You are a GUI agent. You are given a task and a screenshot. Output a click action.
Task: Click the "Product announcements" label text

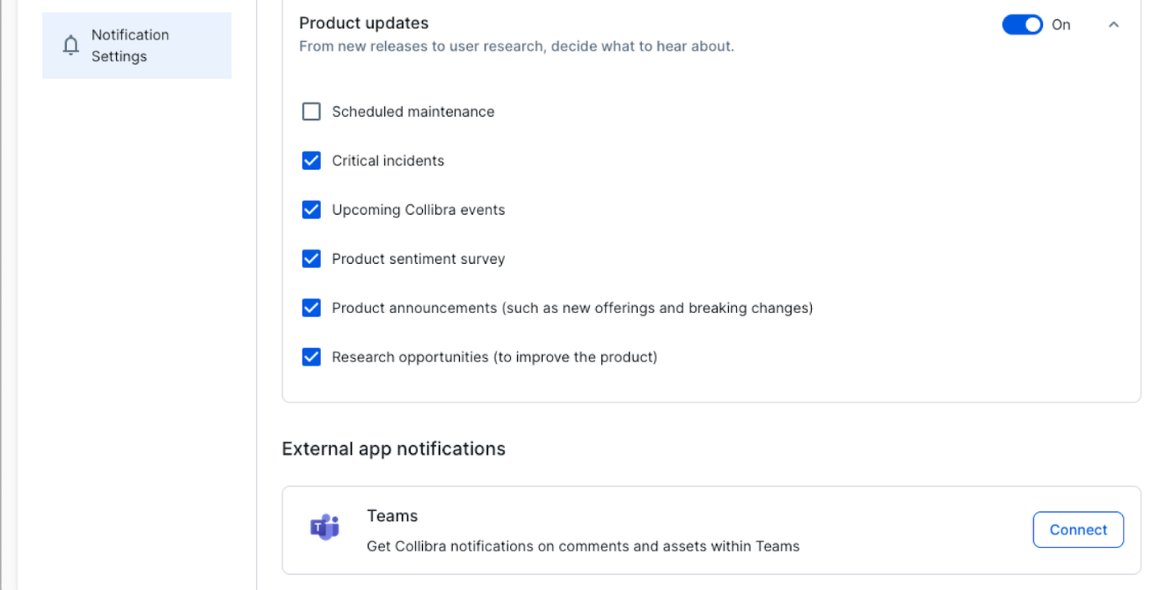pos(572,308)
